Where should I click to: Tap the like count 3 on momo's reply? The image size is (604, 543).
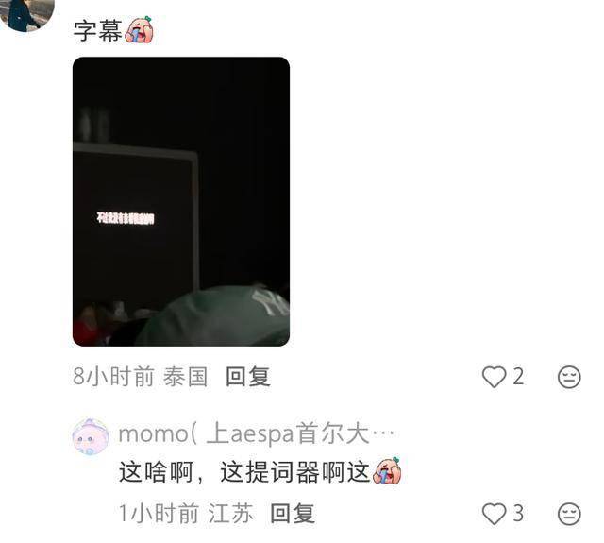(x=518, y=514)
